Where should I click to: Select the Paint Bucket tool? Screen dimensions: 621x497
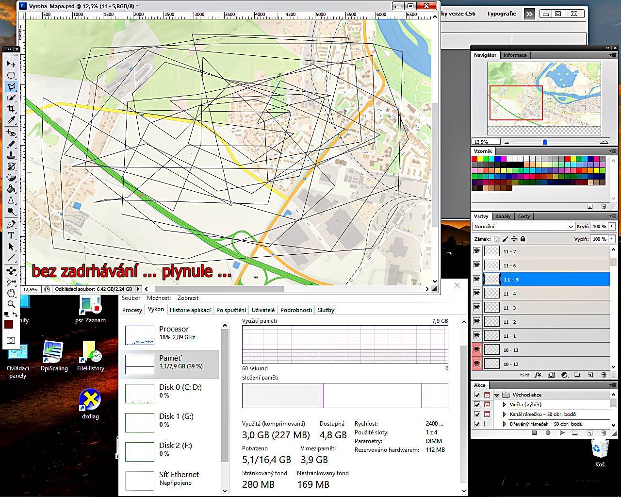point(11,189)
